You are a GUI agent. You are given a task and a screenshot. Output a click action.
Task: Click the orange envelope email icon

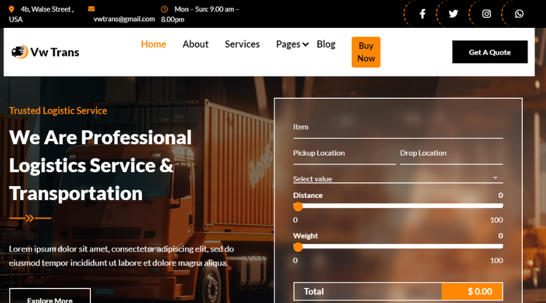coord(91,8)
